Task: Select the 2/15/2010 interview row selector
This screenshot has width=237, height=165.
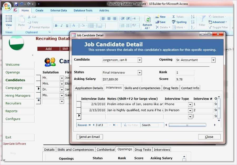Action: pos(79,110)
